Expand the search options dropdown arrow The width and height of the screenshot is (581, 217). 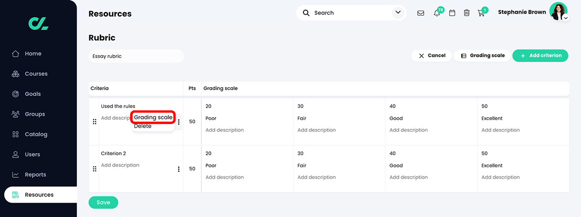(x=398, y=13)
